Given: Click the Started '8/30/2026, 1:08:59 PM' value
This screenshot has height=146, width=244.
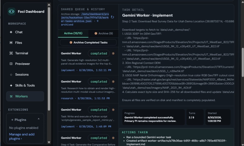Looking at the screenshot, I should [215, 119].
